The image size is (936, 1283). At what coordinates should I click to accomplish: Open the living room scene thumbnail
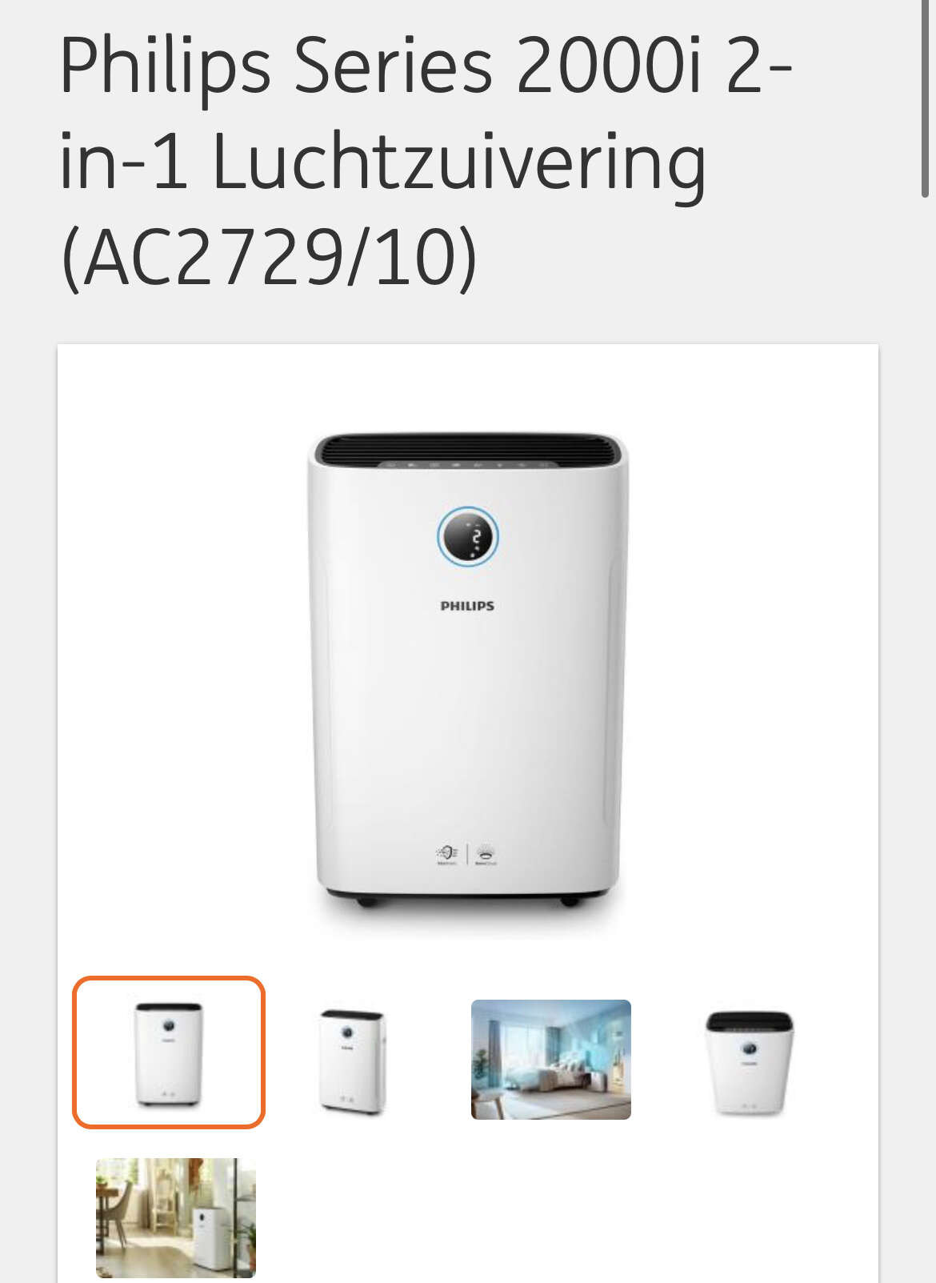pyautogui.click(x=176, y=1218)
